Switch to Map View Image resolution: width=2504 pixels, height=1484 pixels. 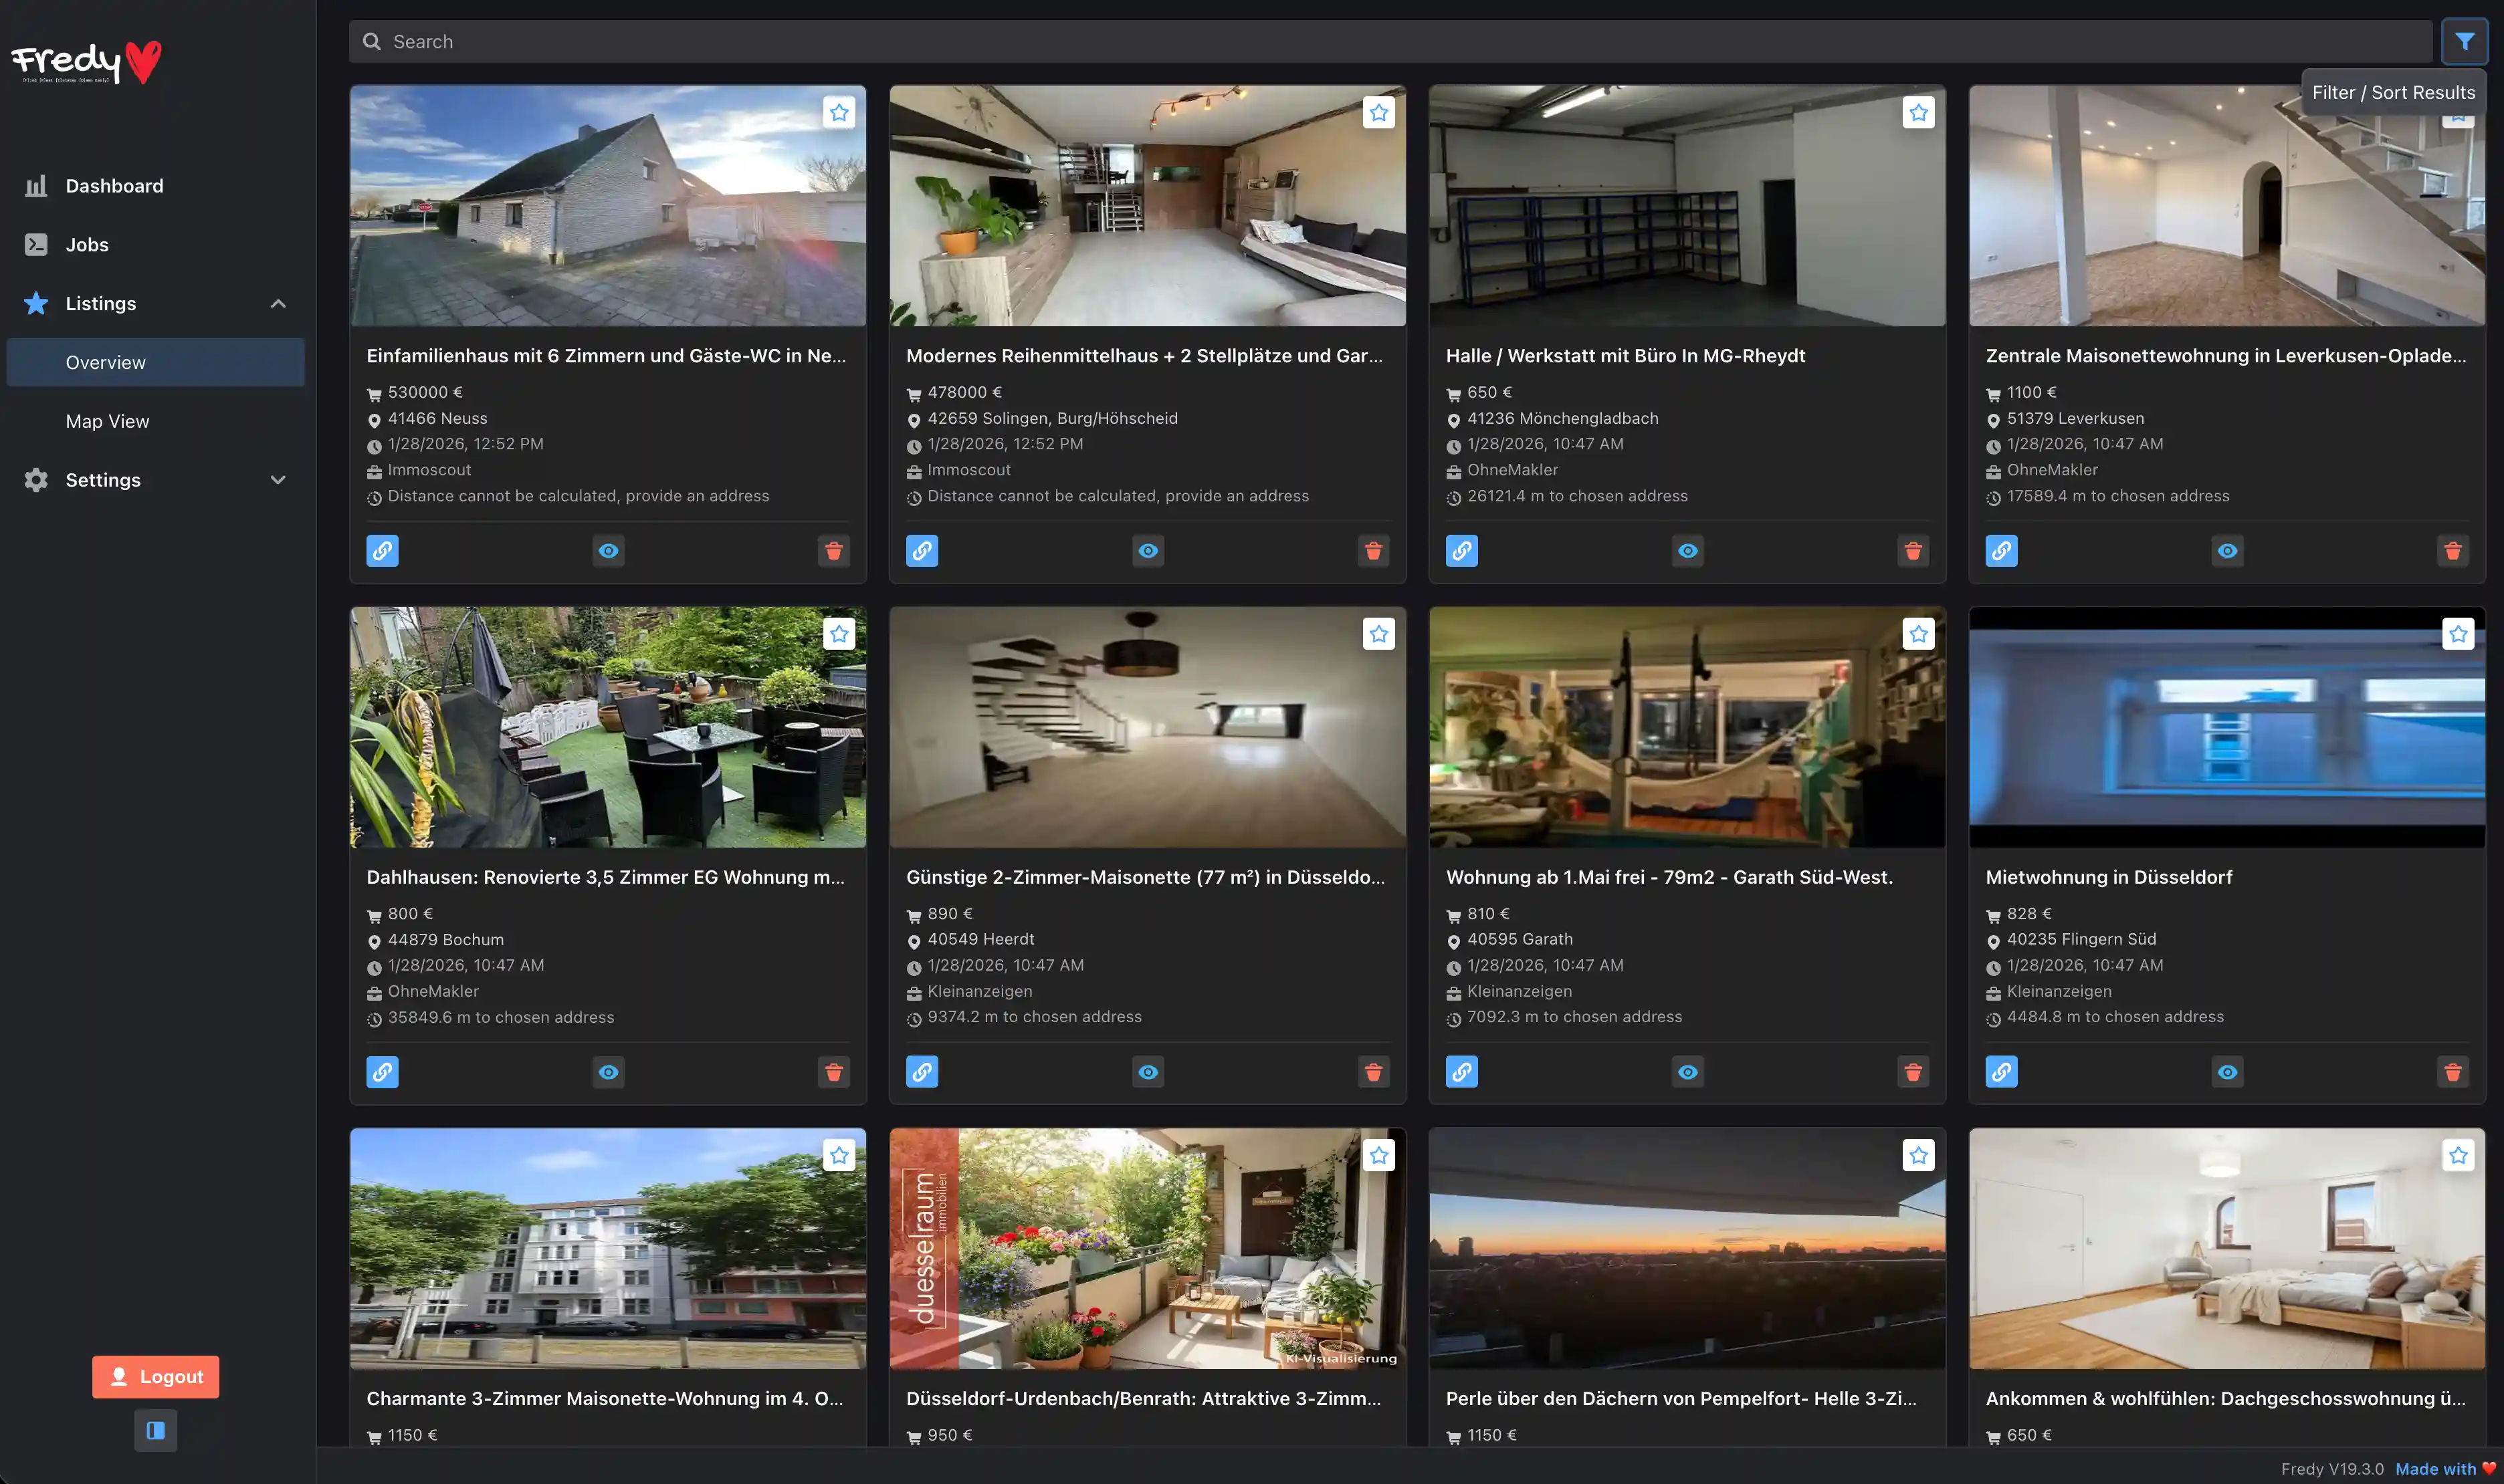107,421
